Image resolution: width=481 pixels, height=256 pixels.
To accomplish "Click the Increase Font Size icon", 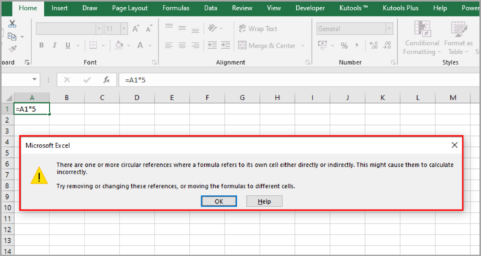I will [x=136, y=29].
